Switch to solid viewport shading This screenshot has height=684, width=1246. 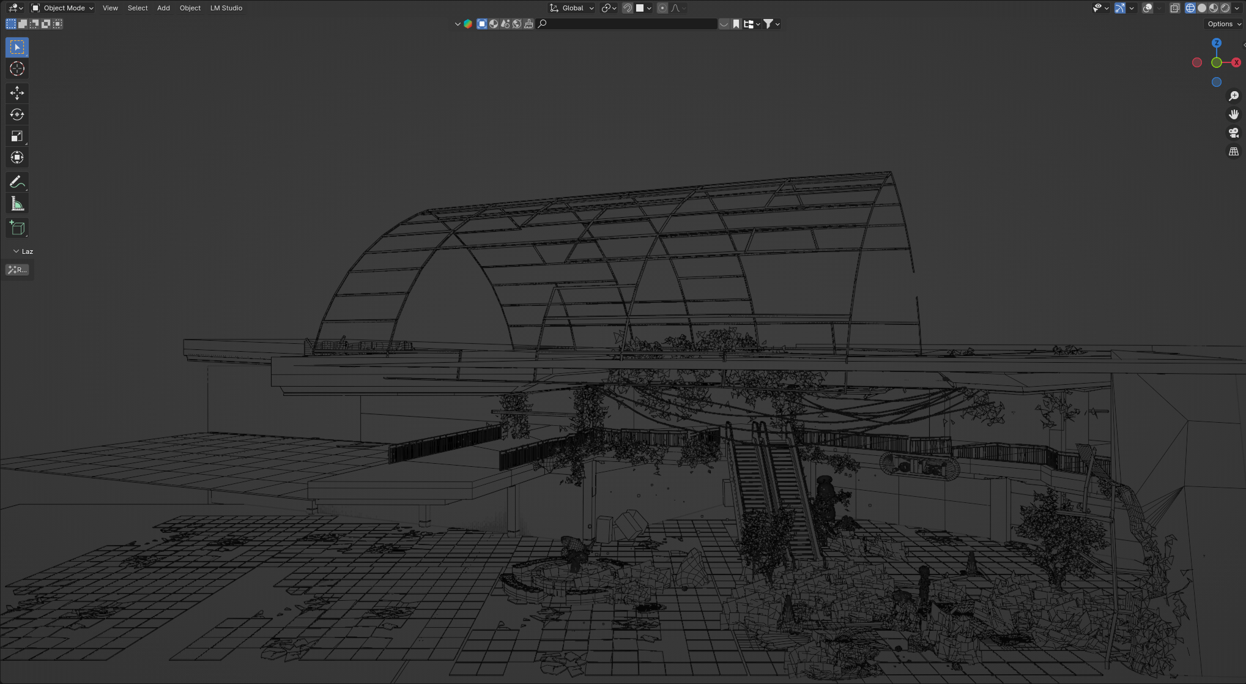tap(1202, 8)
